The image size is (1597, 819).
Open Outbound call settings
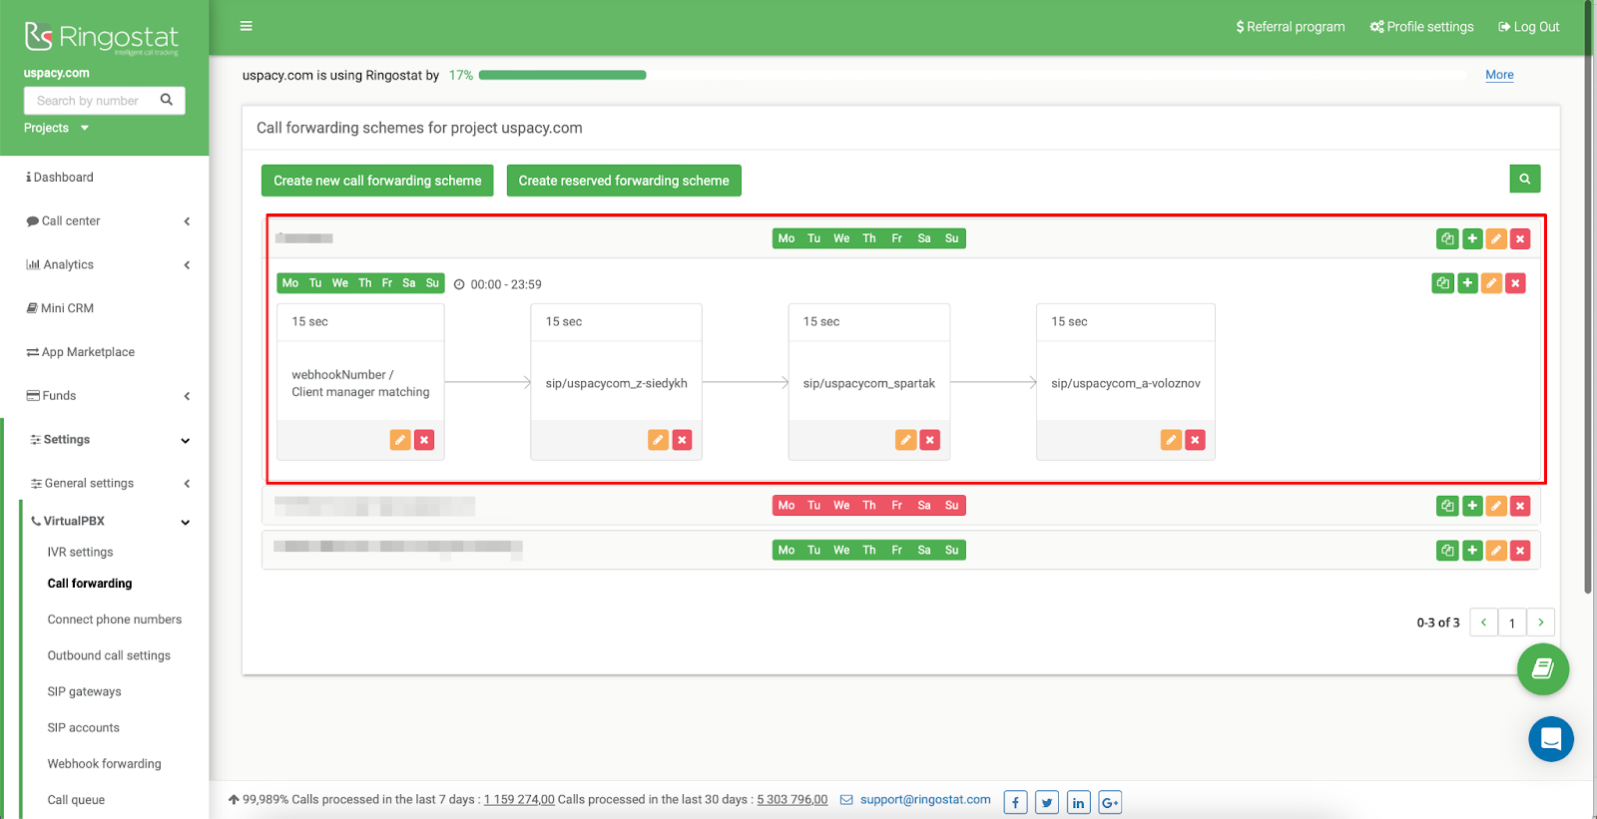109,655
